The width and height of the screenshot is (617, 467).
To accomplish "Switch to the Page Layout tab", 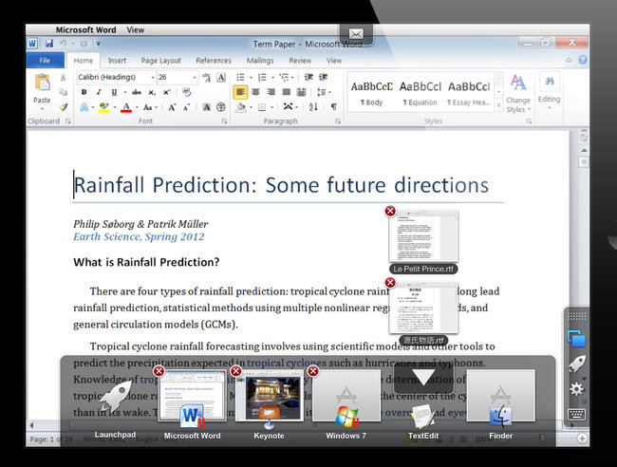I will coord(161,61).
